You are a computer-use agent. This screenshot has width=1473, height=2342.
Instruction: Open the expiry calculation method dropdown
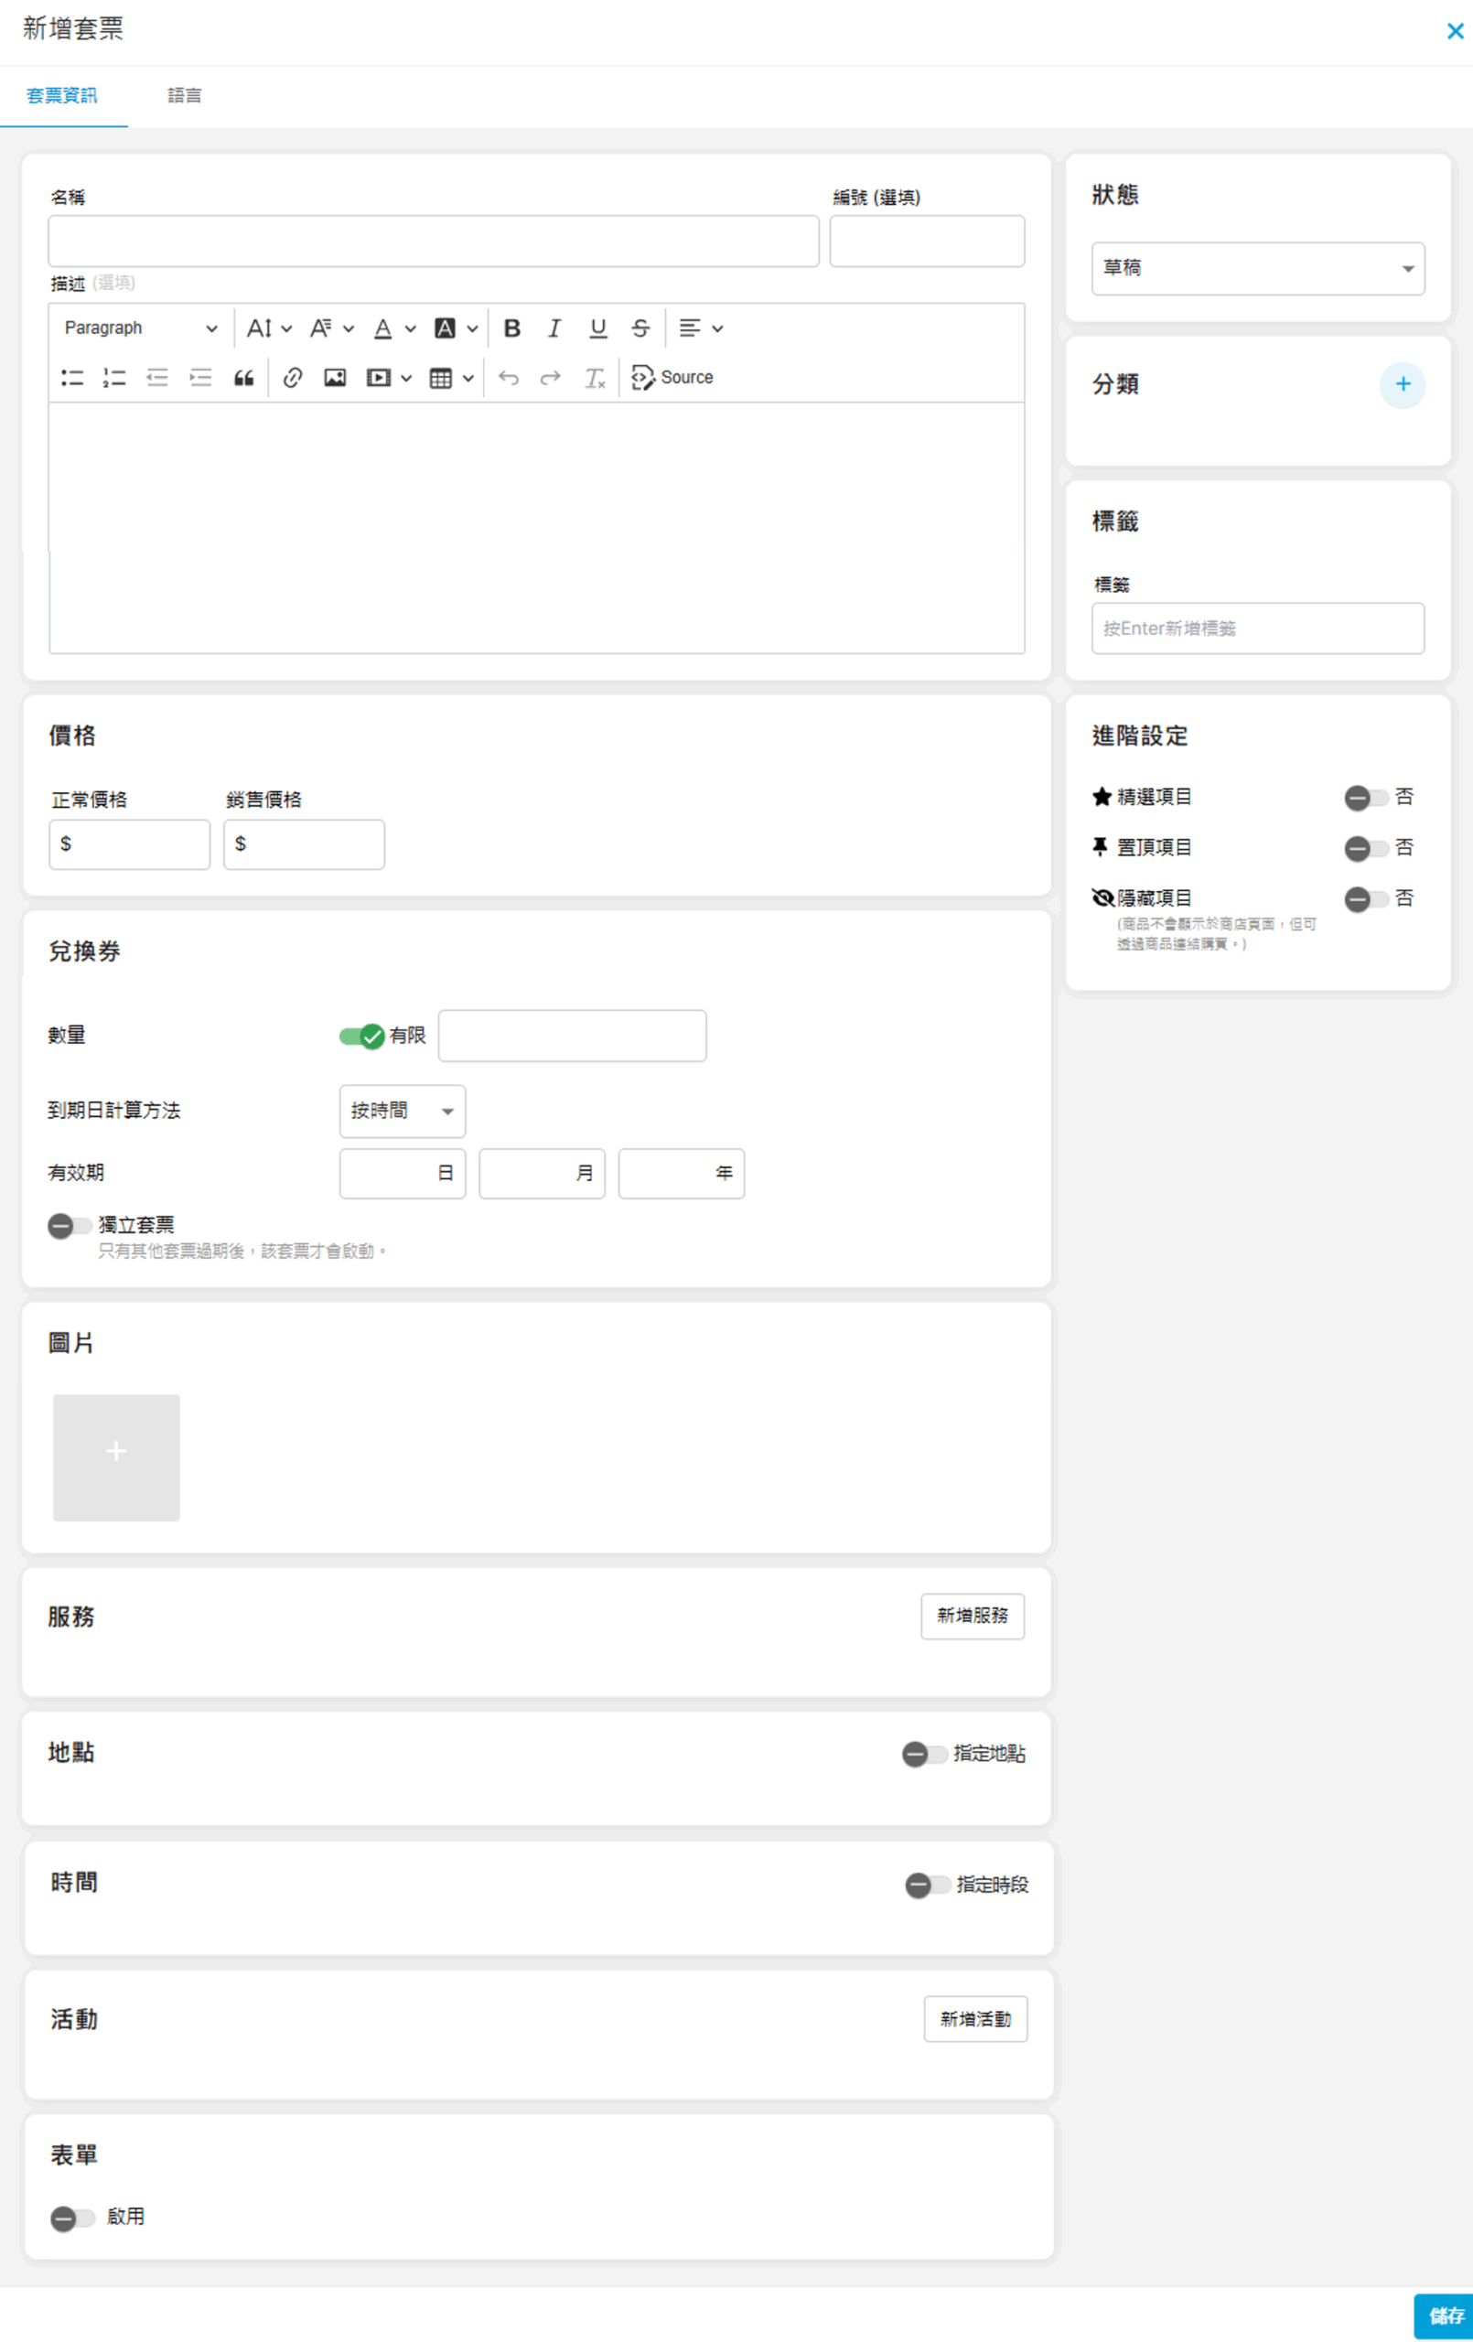tap(402, 1111)
